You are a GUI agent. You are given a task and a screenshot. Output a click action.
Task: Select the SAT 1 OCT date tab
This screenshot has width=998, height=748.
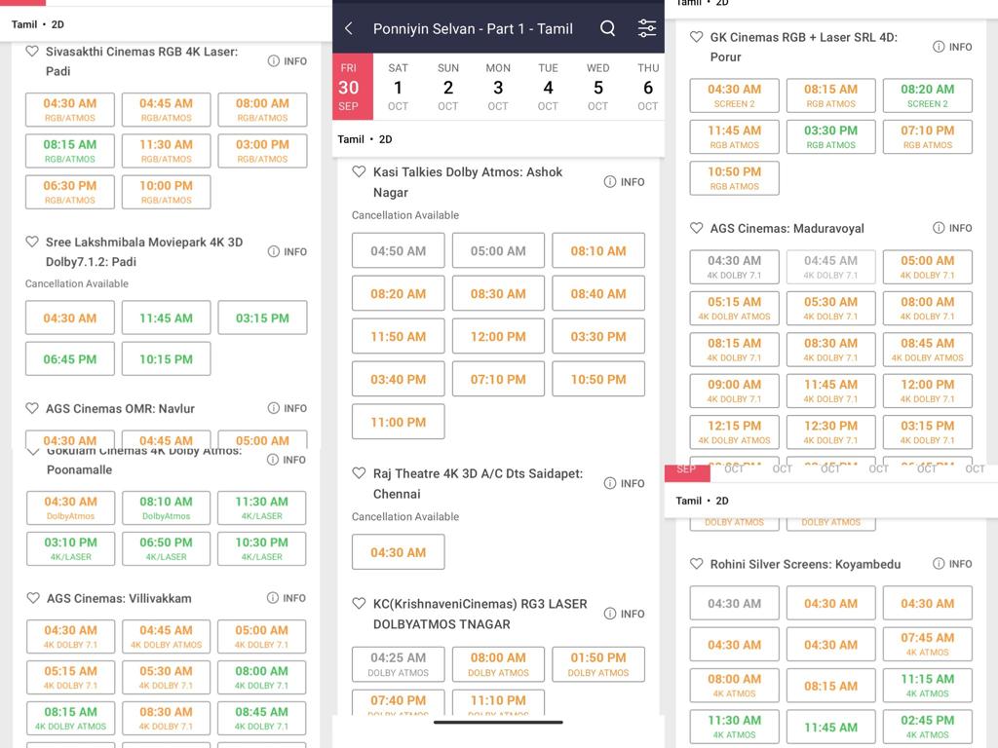(398, 87)
